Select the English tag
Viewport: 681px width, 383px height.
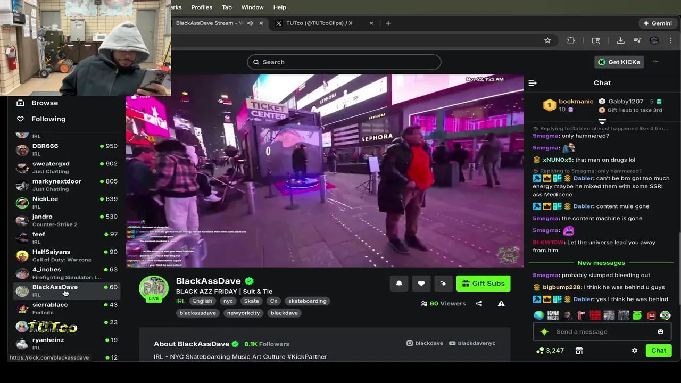202,301
